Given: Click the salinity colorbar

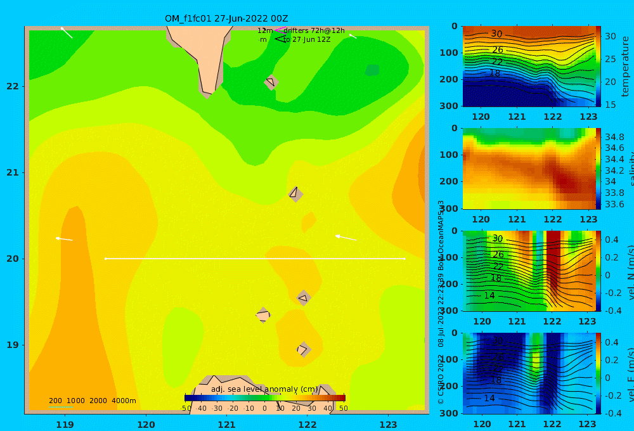Looking at the screenshot, I should click(x=598, y=169).
